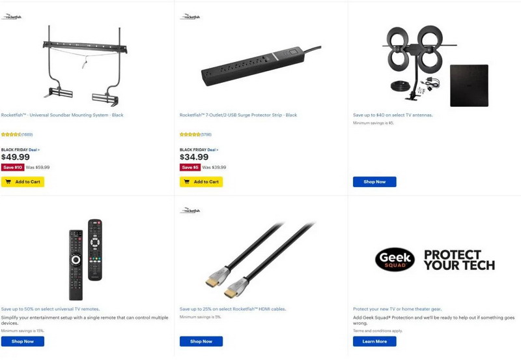
Task: Click the Rocketfish logo above the soundbar mount
Action: tap(11, 17)
